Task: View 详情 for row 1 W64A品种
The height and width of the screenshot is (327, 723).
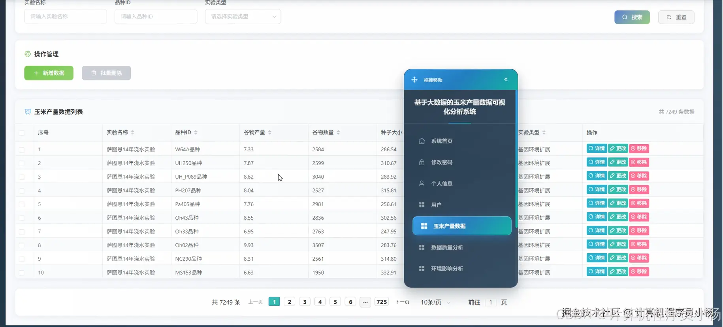Action: coord(597,149)
